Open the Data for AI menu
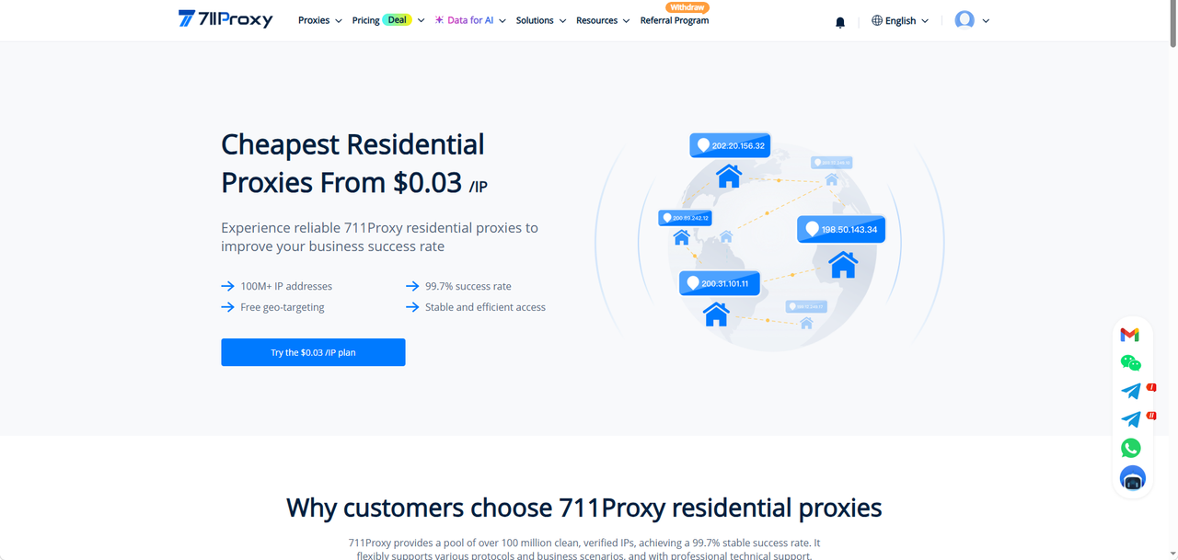The image size is (1178, 560). coord(470,20)
